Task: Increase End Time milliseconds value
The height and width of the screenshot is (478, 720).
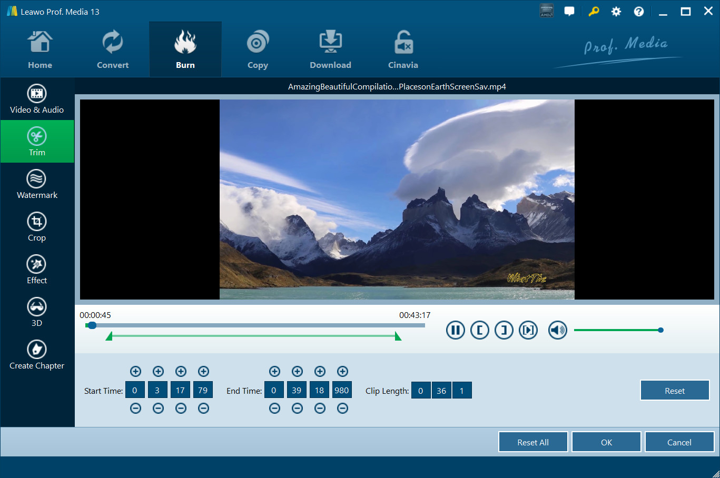Action: (342, 372)
